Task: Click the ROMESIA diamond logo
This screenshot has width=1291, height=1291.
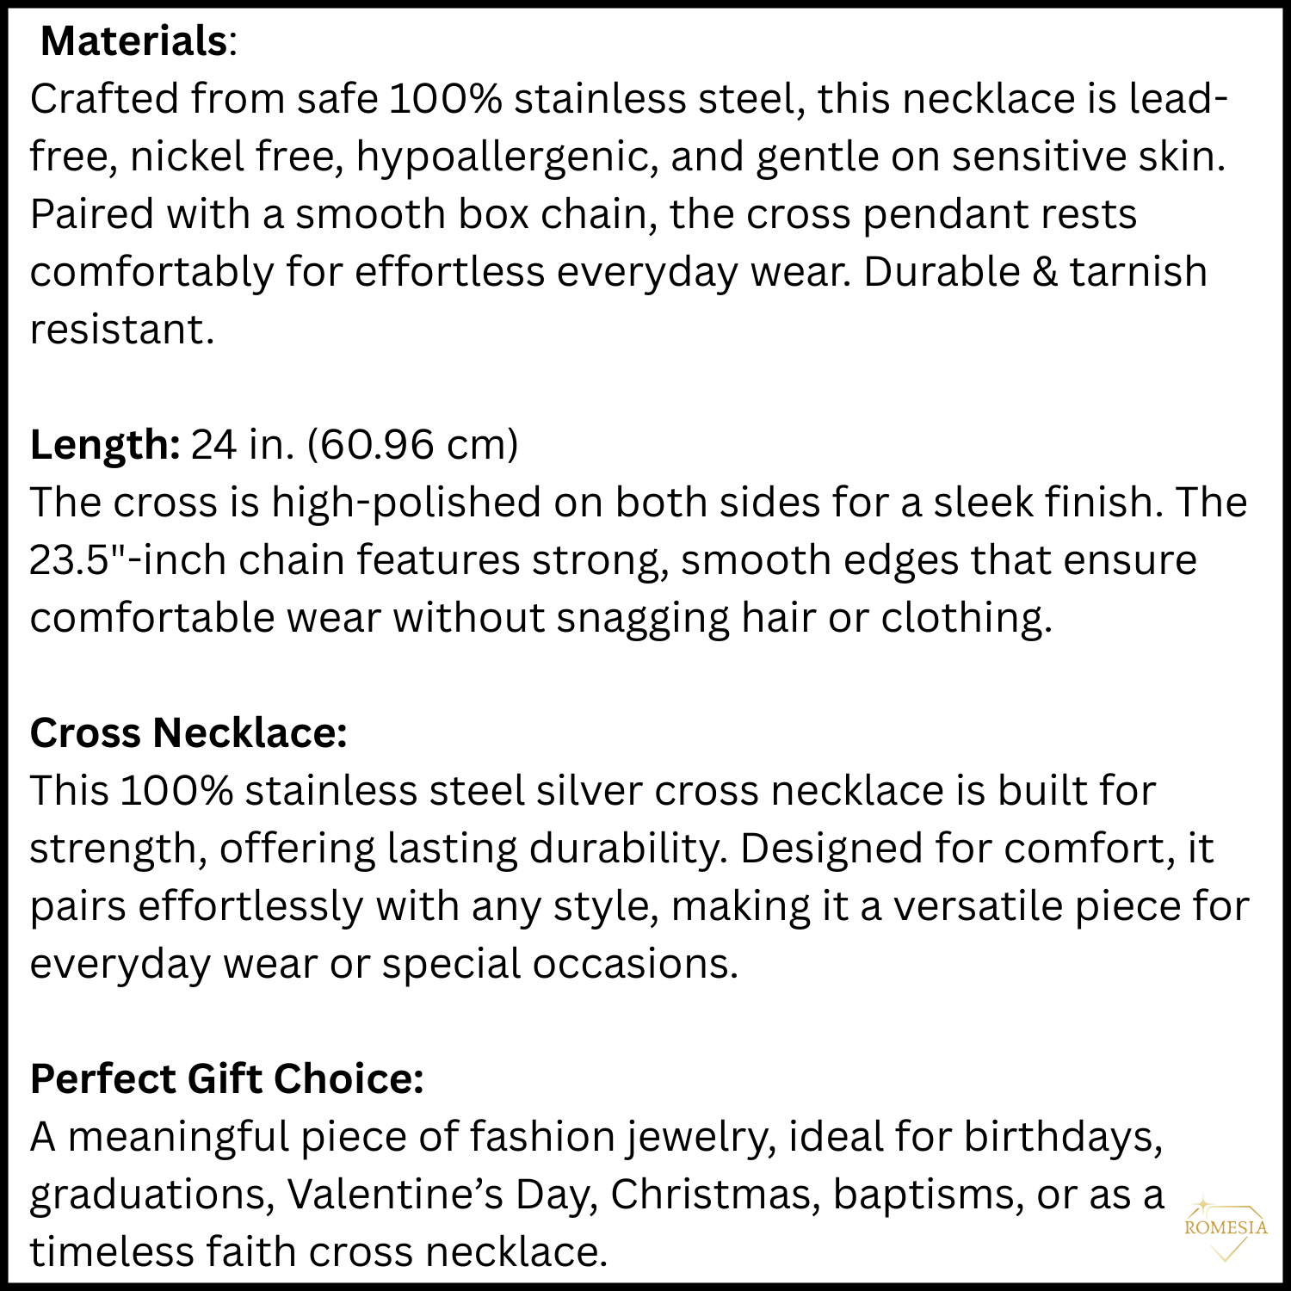Action: point(1226,1228)
